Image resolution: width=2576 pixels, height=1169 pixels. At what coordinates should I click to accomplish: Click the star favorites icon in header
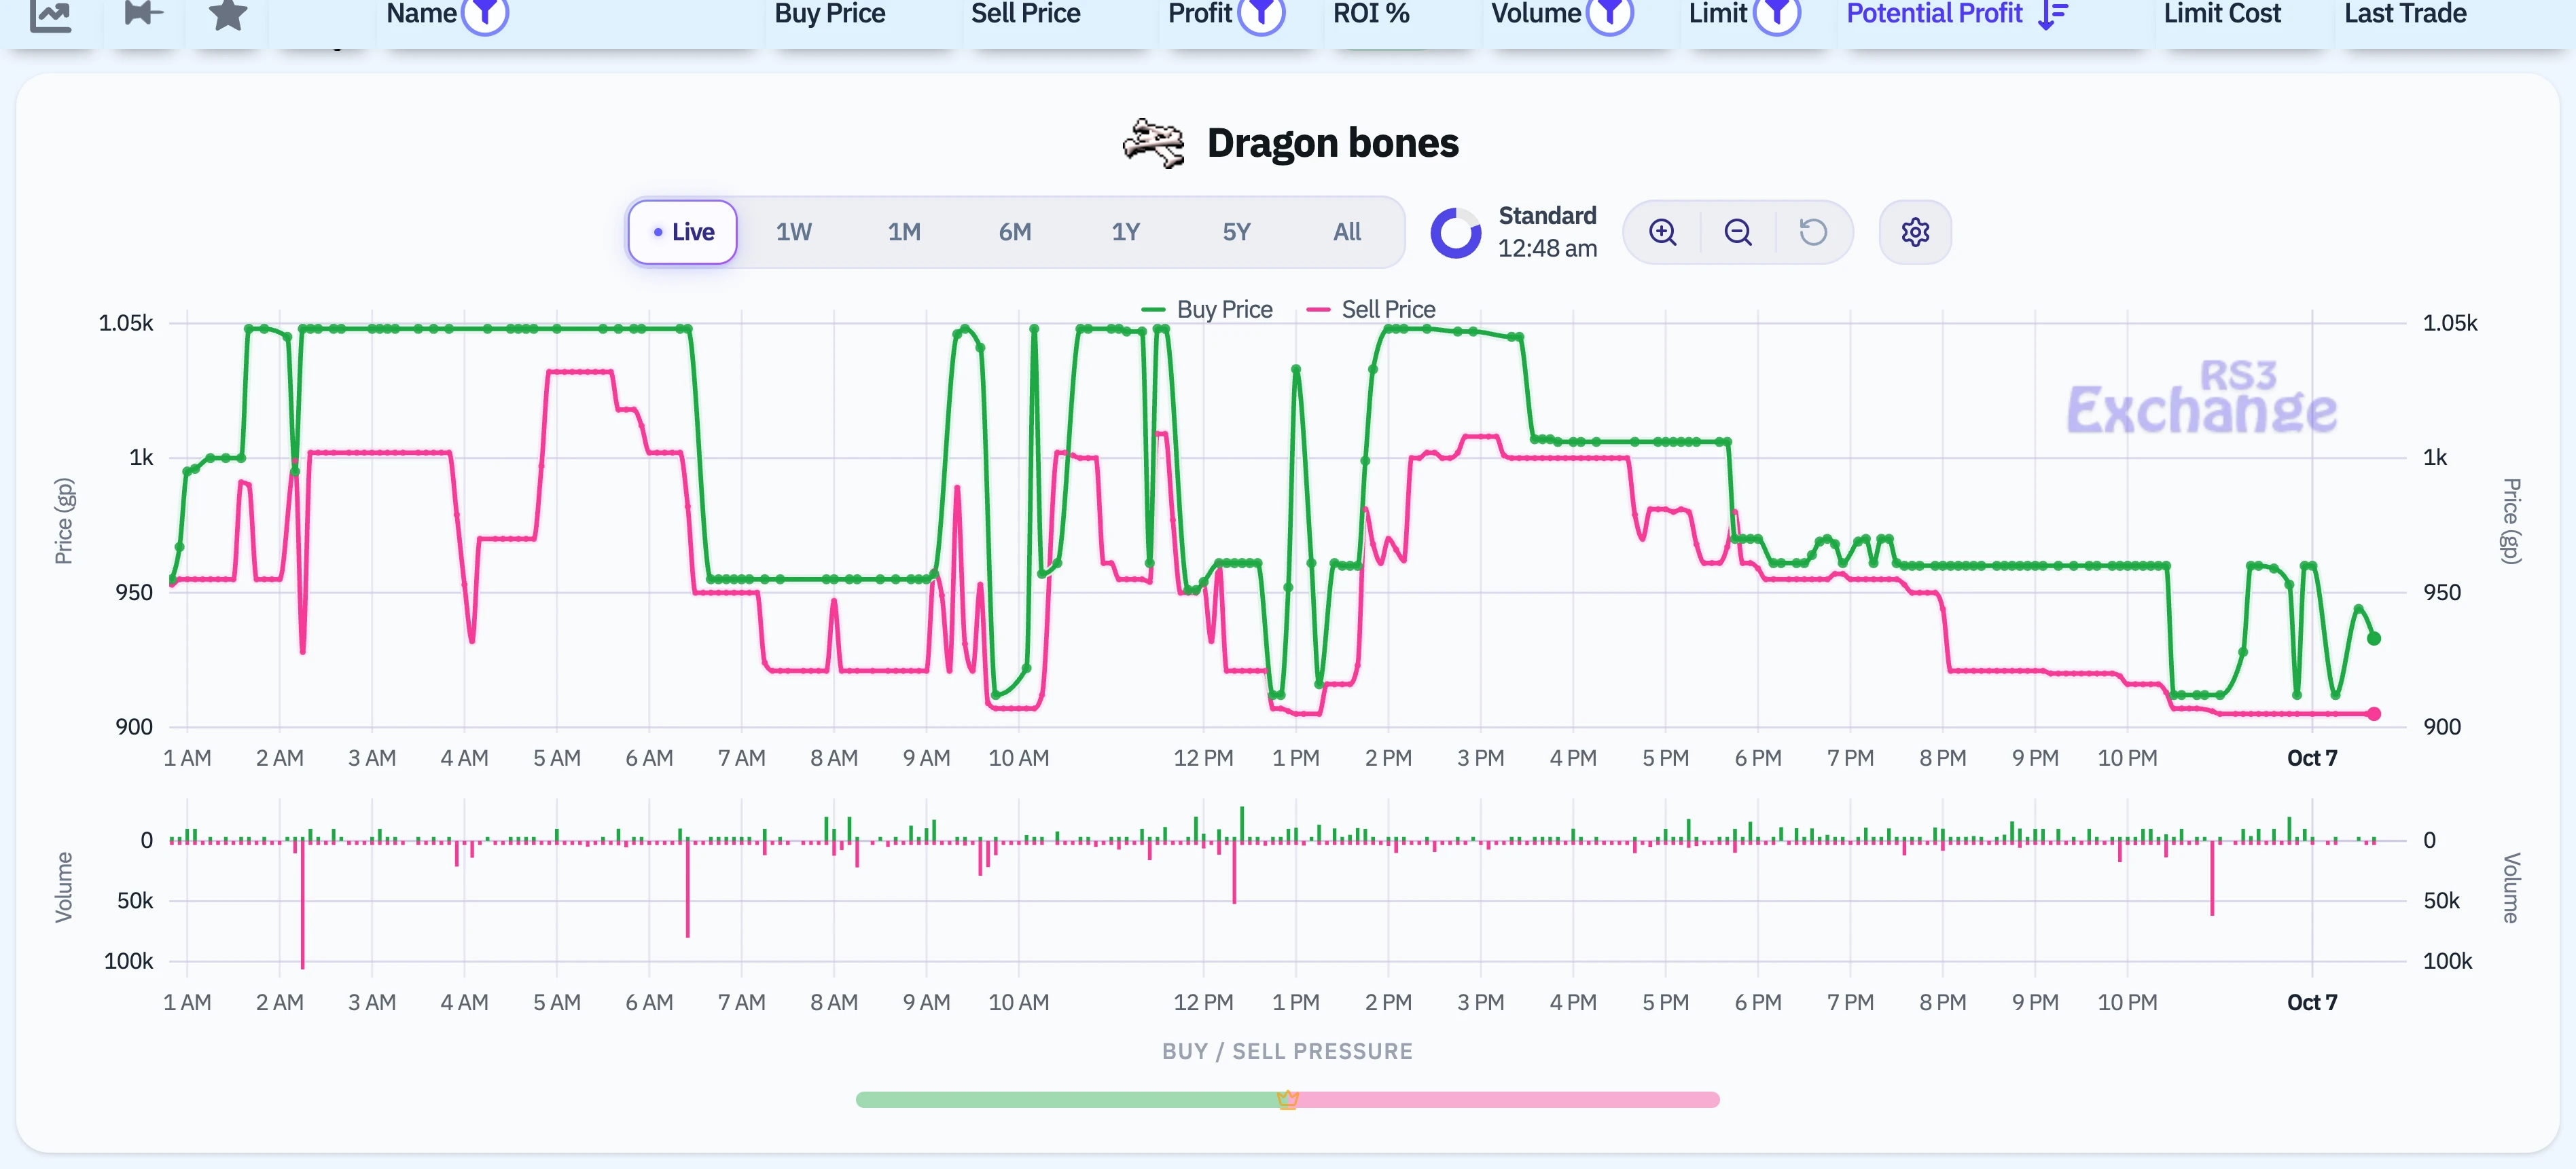(227, 13)
